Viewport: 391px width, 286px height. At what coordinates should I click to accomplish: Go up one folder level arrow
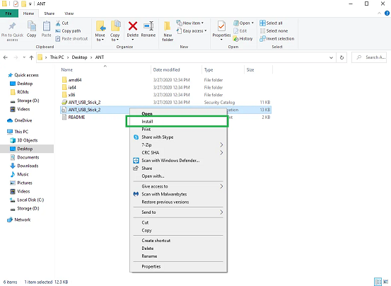(31, 57)
